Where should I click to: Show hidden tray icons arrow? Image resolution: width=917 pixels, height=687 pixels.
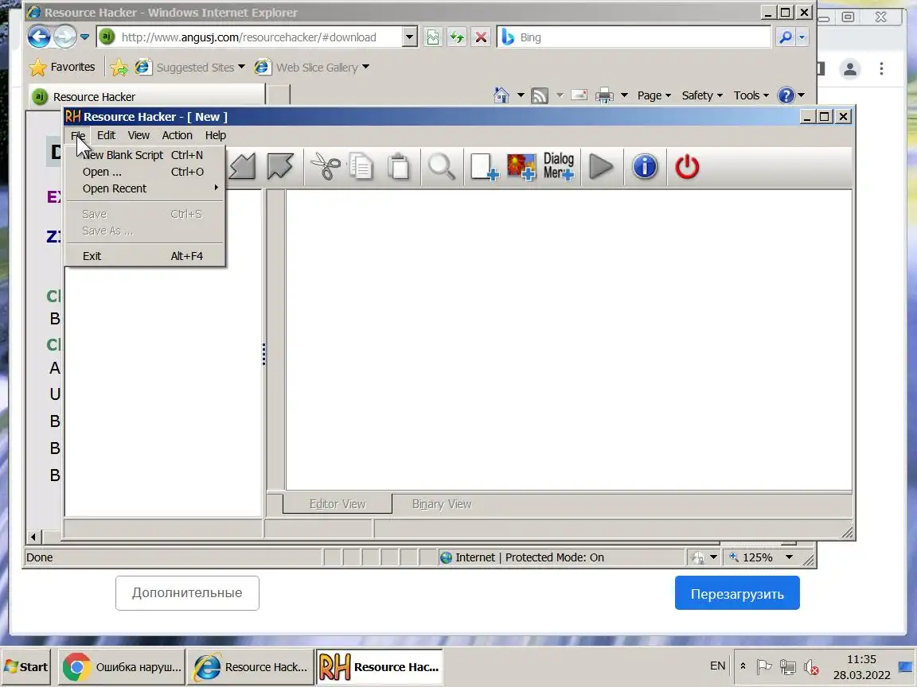point(743,666)
